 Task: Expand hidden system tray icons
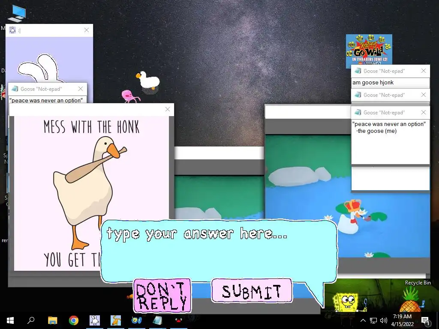(x=363, y=320)
